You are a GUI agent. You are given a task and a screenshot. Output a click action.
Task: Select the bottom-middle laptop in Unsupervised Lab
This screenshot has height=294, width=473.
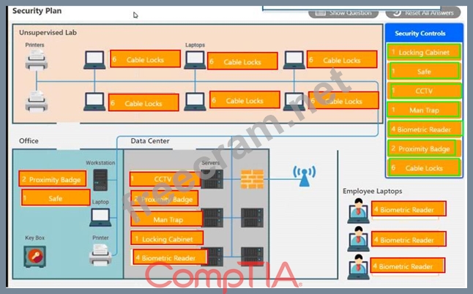click(195, 102)
